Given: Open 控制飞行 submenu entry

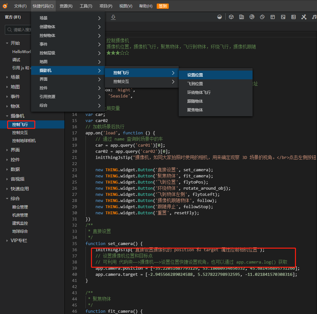Looking at the screenshot, I should (x=142, y=73).
